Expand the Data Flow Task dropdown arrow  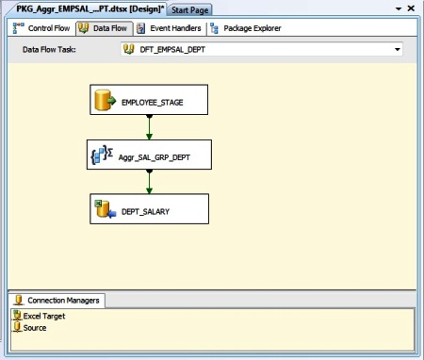[x=398, y=49]
